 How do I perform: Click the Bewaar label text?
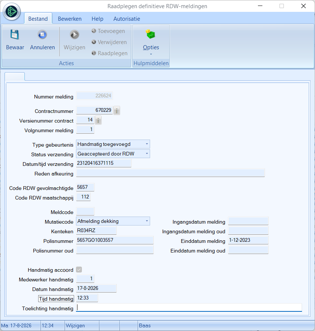[x=15, y=47]
